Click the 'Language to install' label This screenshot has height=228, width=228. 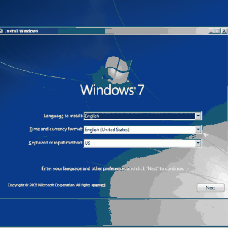point(63,116)
